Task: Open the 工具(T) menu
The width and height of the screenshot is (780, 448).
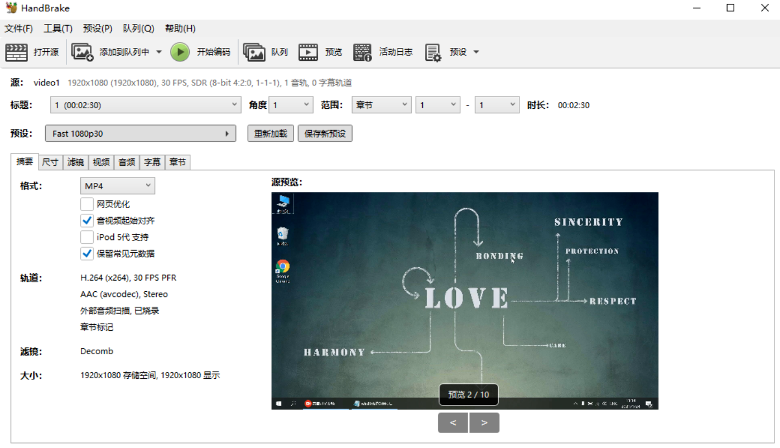Action: coord(58,28)
